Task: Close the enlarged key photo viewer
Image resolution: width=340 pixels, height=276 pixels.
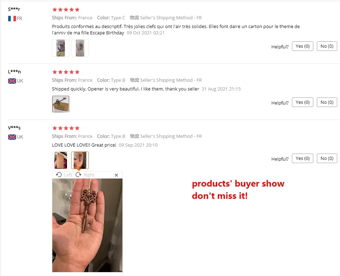Action: tap(116, 175)
